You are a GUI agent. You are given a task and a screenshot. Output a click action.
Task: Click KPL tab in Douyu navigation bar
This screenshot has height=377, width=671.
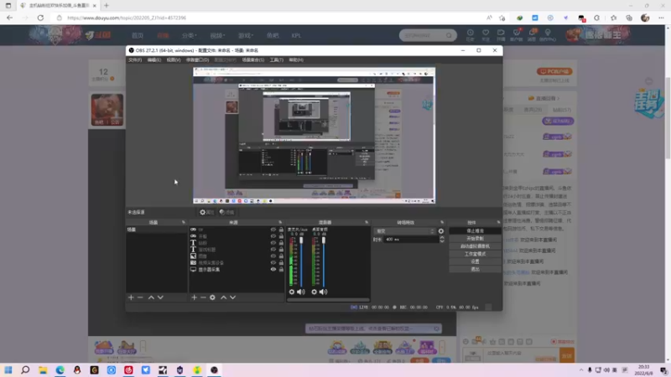point(296,35)
